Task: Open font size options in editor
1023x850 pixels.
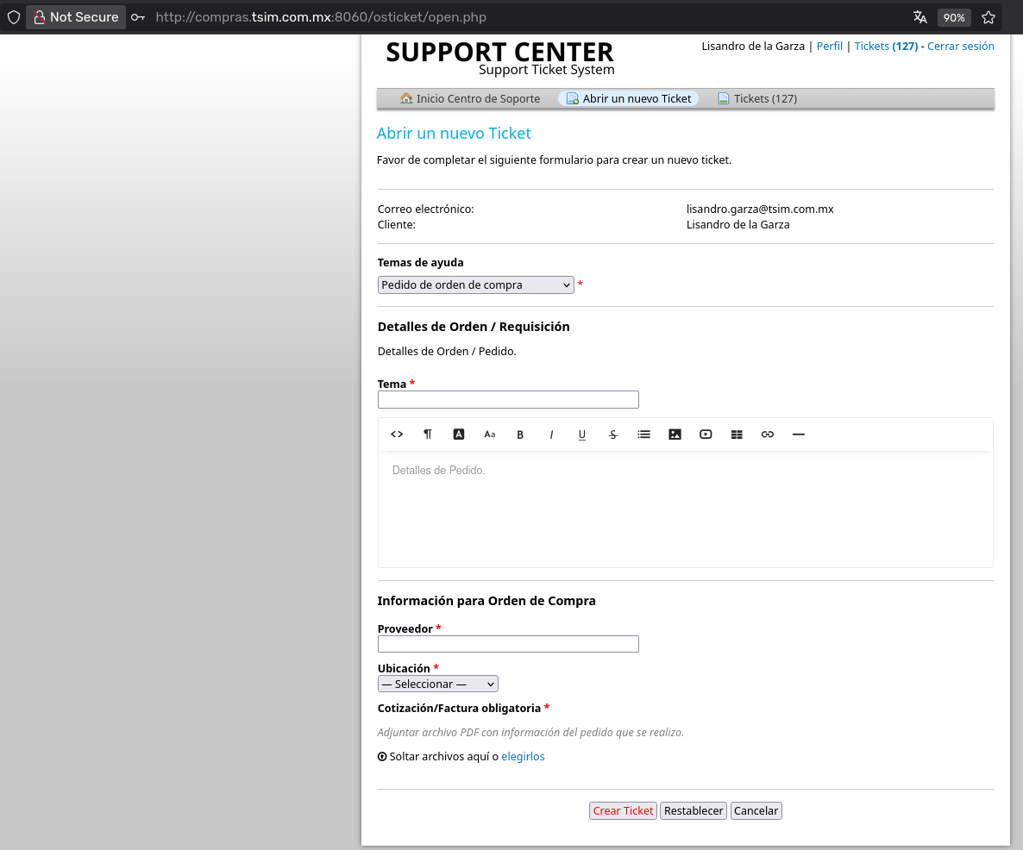Action: click(490, 434)
